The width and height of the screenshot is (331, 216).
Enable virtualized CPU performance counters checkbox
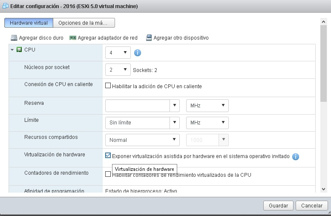click(x=108, y=174)
